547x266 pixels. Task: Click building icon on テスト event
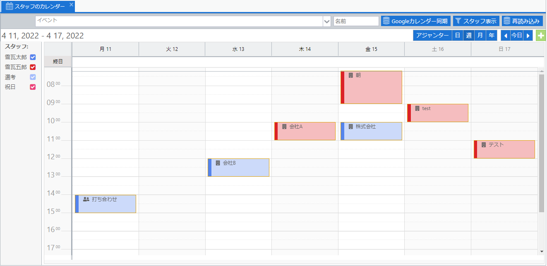pyautogui.click(x=484, y=145)
